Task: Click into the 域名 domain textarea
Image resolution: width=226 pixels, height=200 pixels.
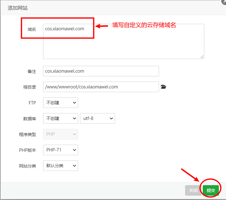Action: pos(124,41)
